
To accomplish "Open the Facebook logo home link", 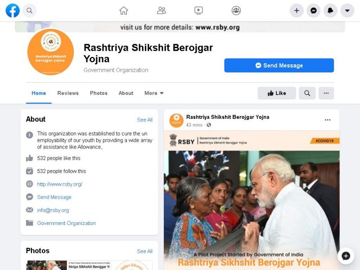I will click(13, 10).
